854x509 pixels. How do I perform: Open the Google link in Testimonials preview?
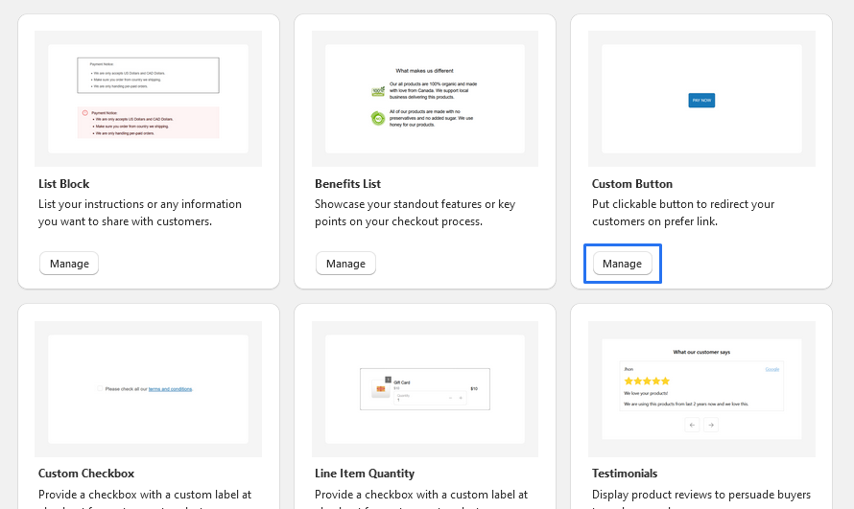point(771,369)
